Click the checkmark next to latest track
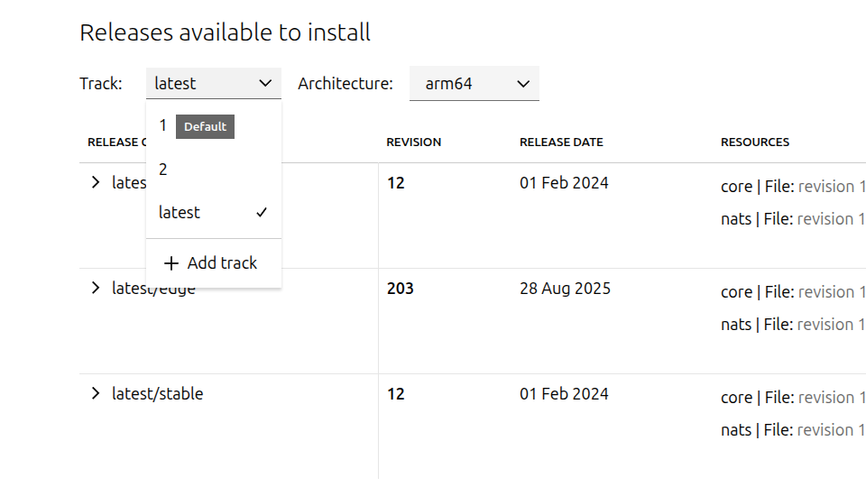The height and width of the screenshot is (487, 866). (262, 213)
